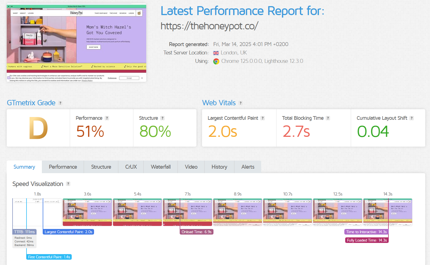The width and height of the screenshot is (430, 265).
Task: Click the Time to Interactive: 14.3s marker
Action: pos(366,232)
